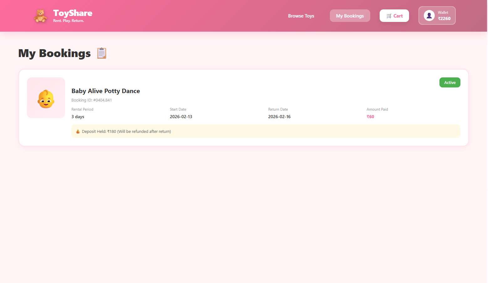Click the ToyShare brand title

(73, 13)
